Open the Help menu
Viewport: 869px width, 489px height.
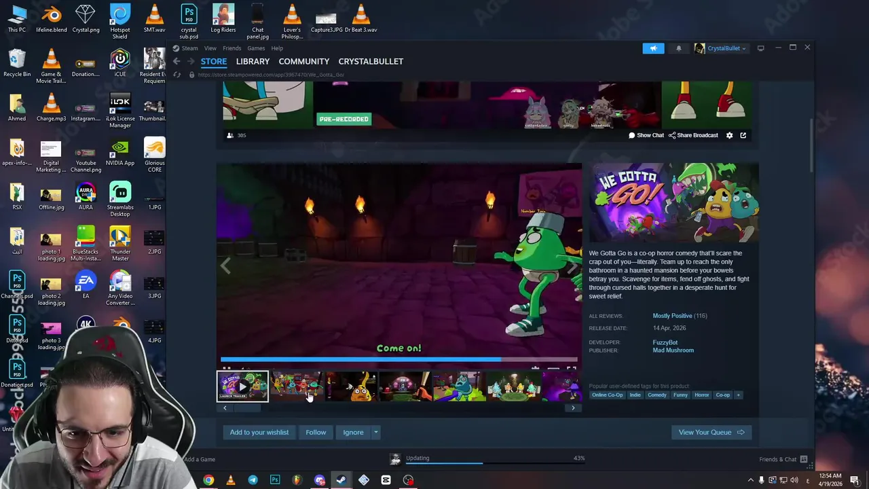point(277,48)
